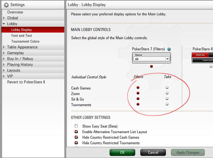Viewport: 213px width, 158px height.
Task: Select Filters style for Zoom
Action: click(x=138, y=93)
